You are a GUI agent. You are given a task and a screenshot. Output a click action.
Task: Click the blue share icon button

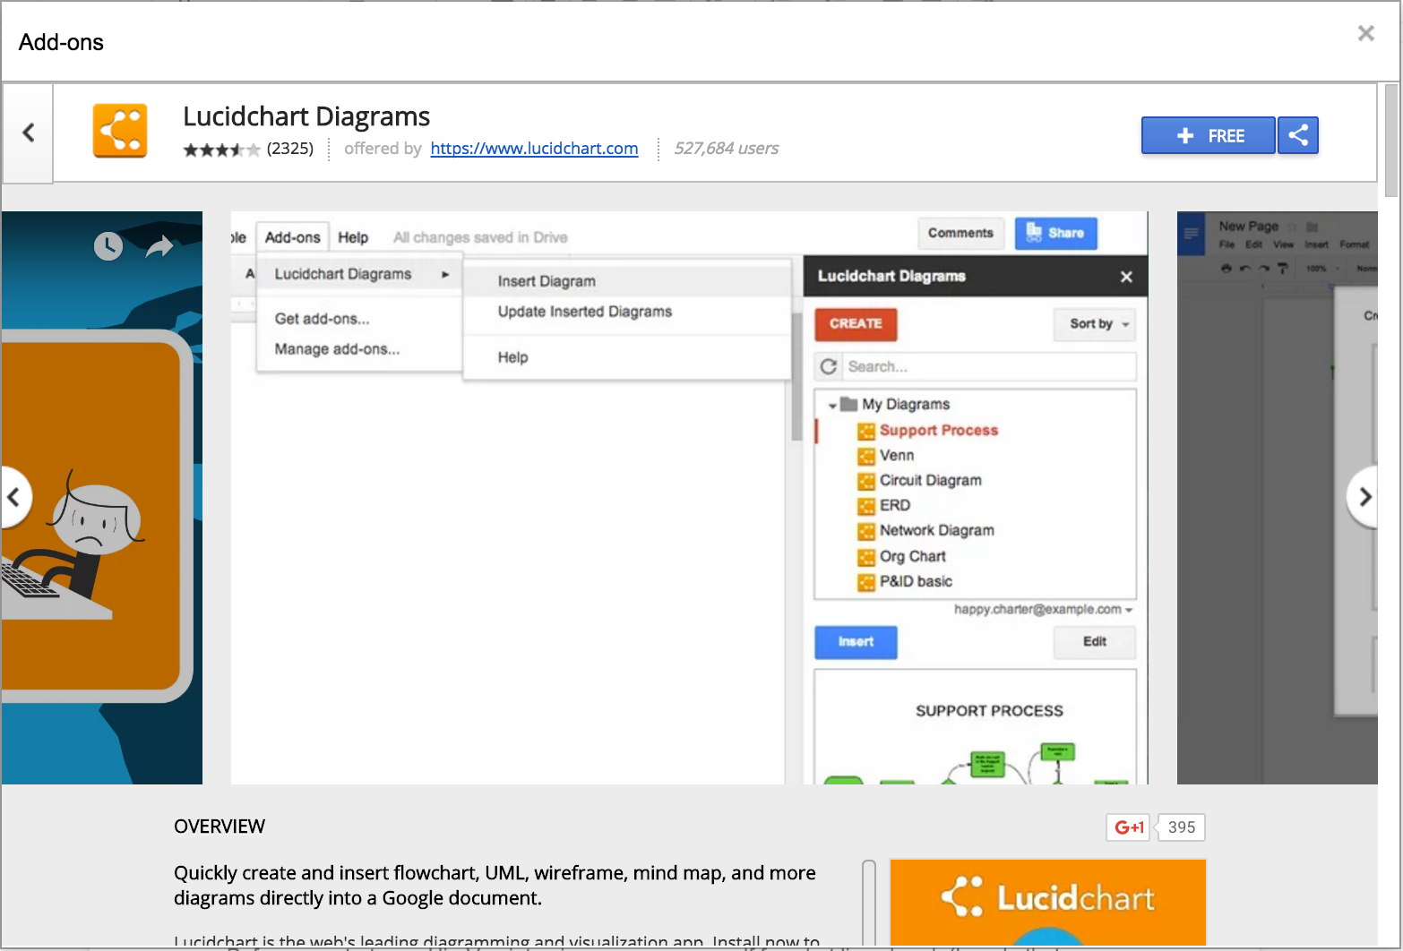point(1298,135)
